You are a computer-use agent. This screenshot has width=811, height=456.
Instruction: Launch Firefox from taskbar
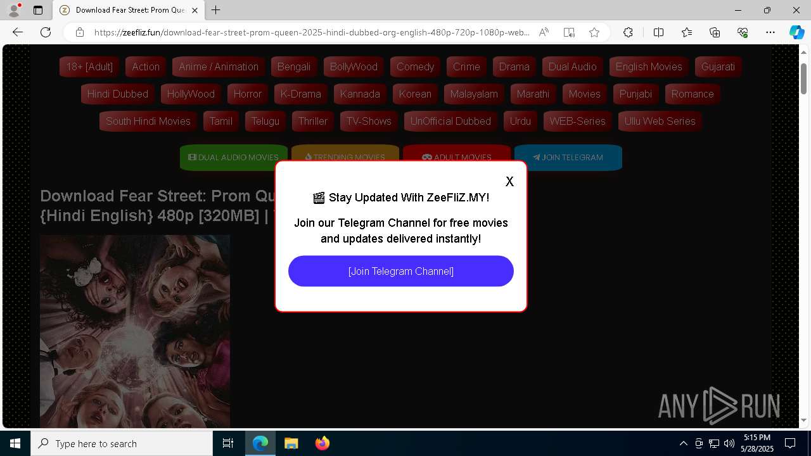[322, 443]
